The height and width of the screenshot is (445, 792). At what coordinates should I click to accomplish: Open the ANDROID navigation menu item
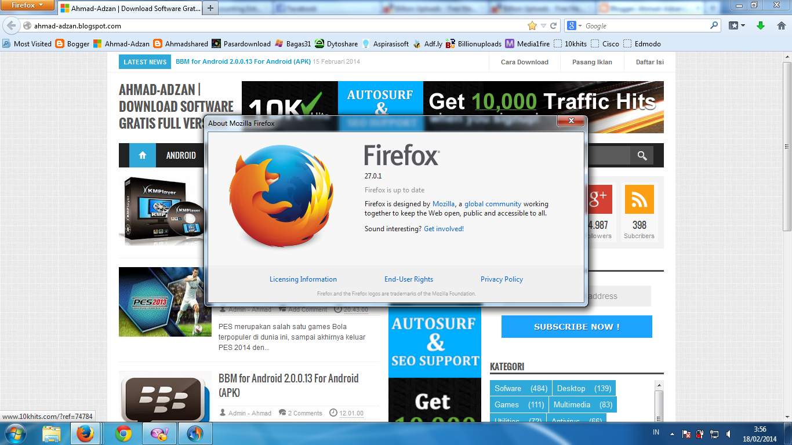181,155
